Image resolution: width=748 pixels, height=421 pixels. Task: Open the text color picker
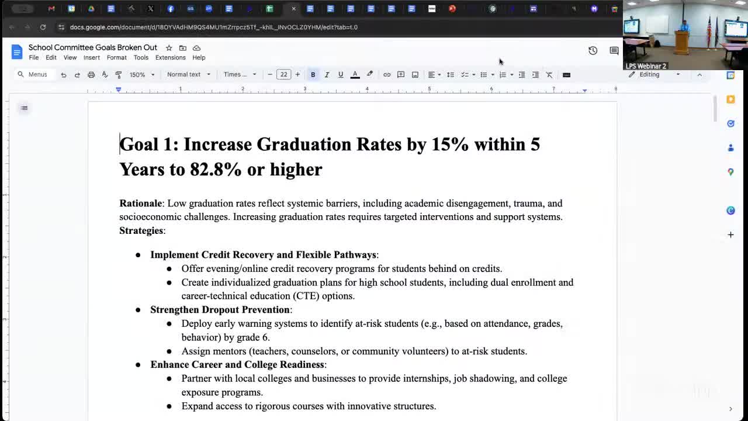pyautogui.click(x=355, y=75)
